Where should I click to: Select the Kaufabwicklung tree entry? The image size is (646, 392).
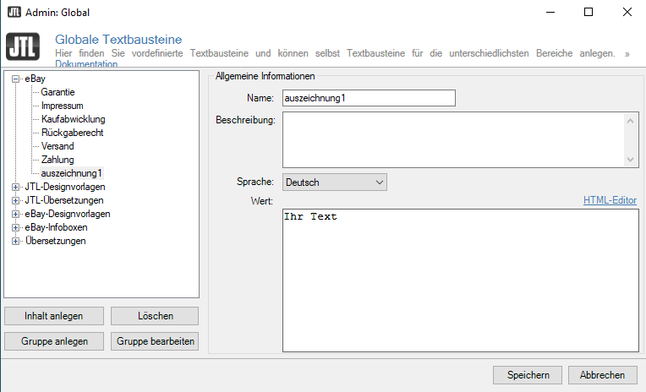(x=74, y=119)
